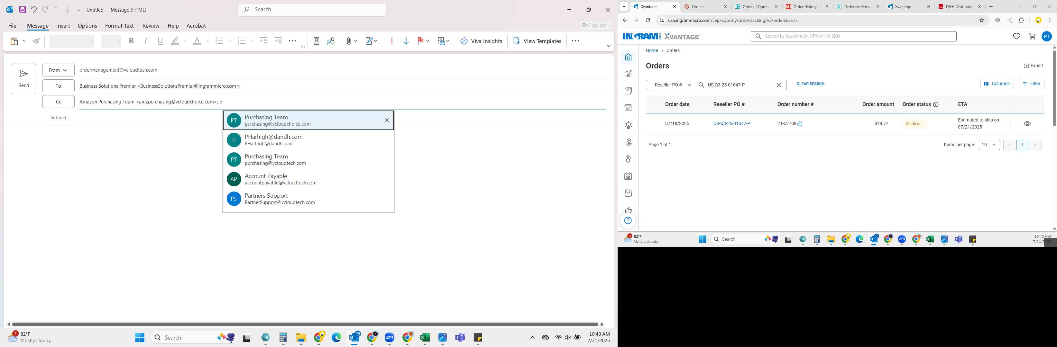Open Excel from the Windows taskbar
Image resolution: width=1057 pixels, height=347 pixels.
pos(425,338)
